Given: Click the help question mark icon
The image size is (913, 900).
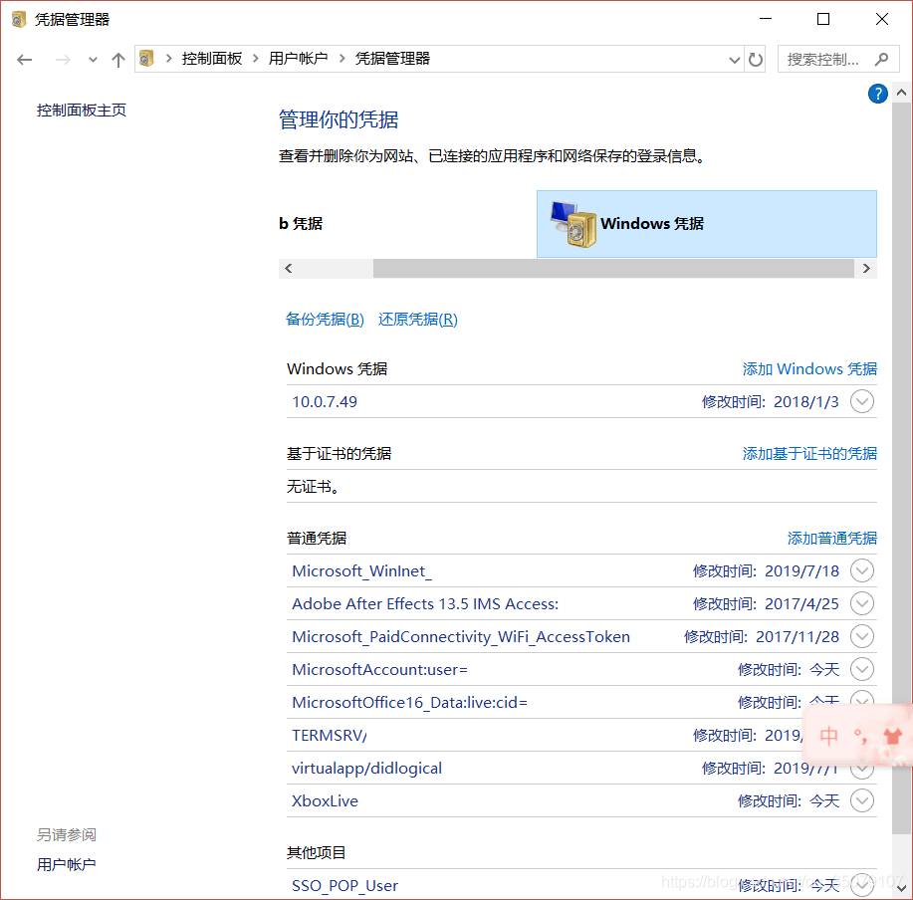Looking at the screenshot, I should 877,94.
